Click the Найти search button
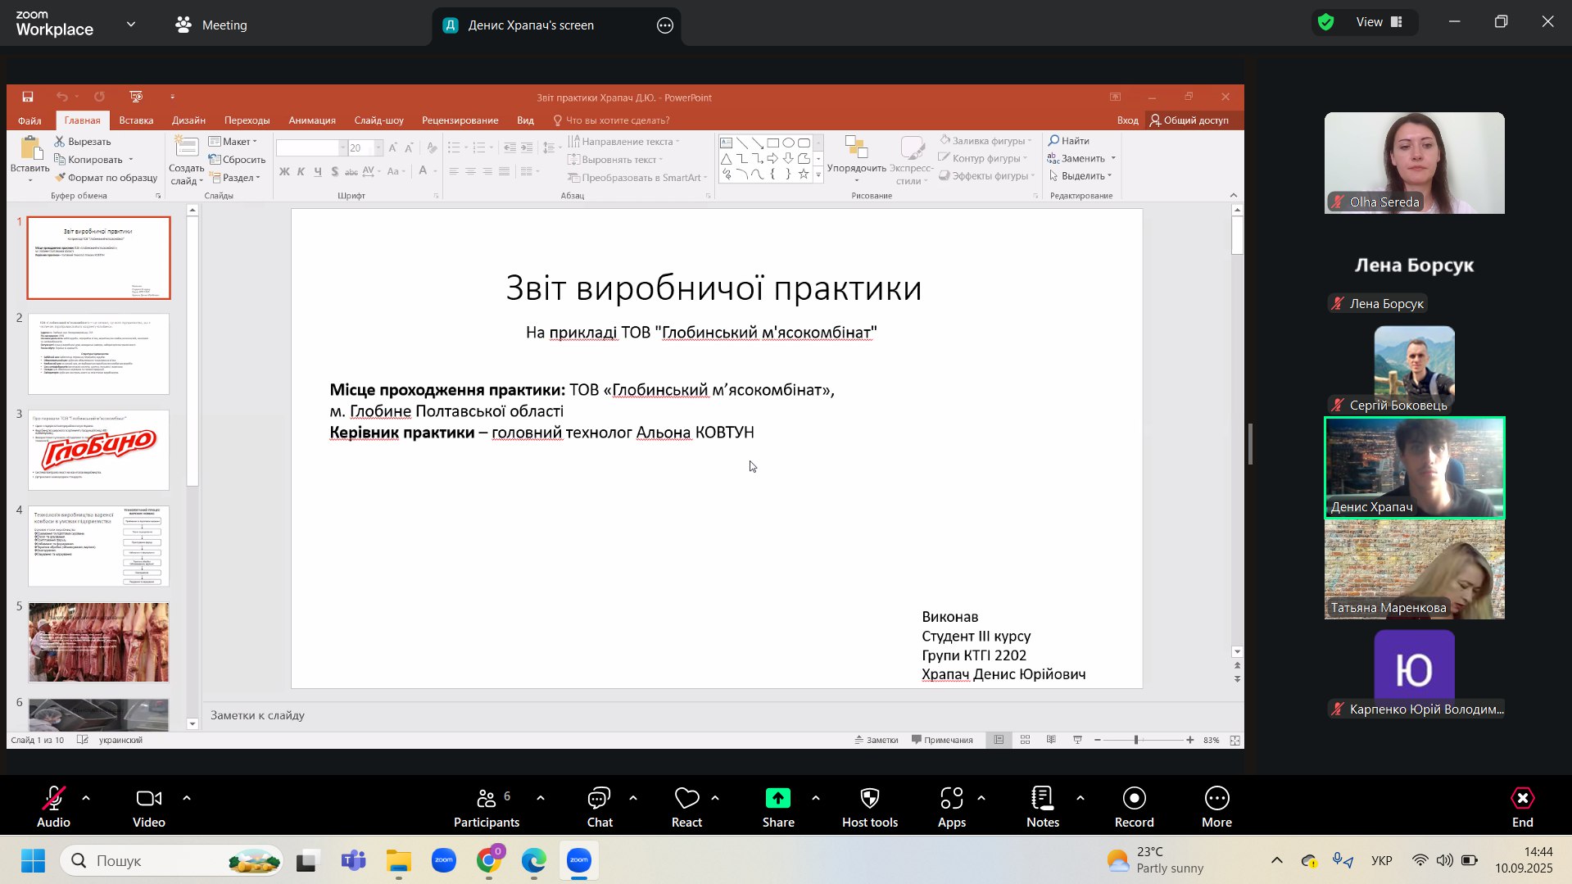1572x884 pixels. [x=1069, y=141]
